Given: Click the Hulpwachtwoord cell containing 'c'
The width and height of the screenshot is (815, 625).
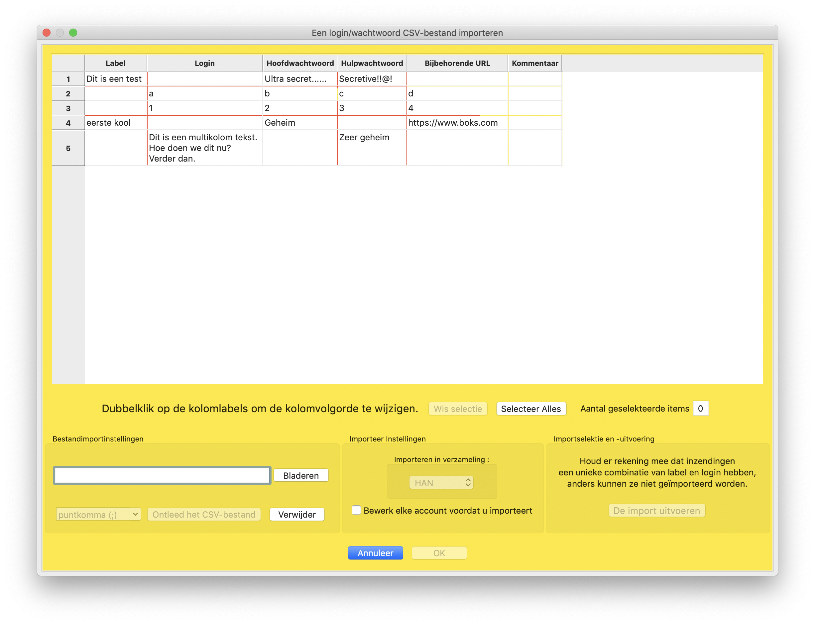Looking at the screenshot, I should tap(372, 94).
